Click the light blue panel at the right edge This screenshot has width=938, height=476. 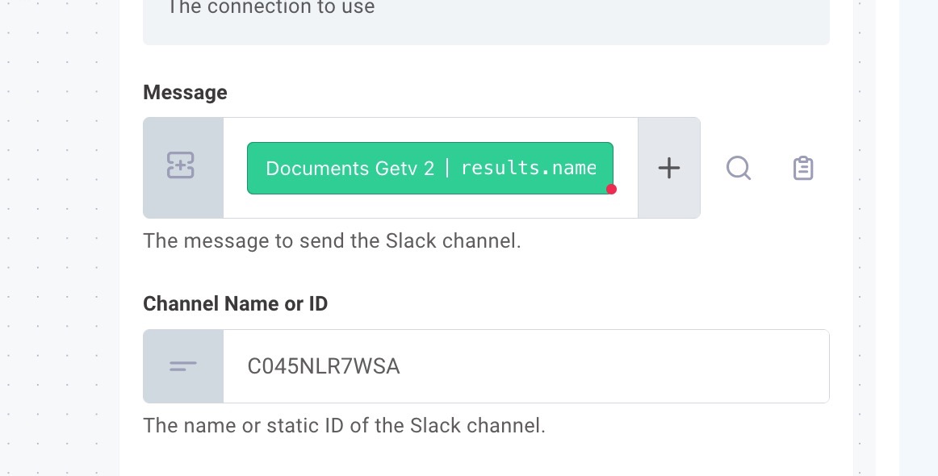[919, 239]
